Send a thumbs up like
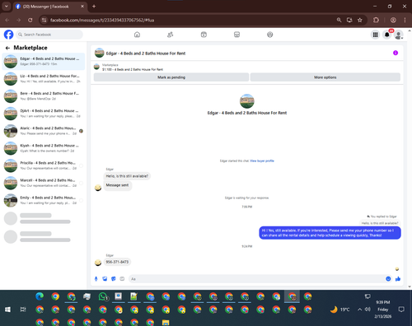Image resolution: width=412 pixels, height=326 pixels. pos(398,279)
